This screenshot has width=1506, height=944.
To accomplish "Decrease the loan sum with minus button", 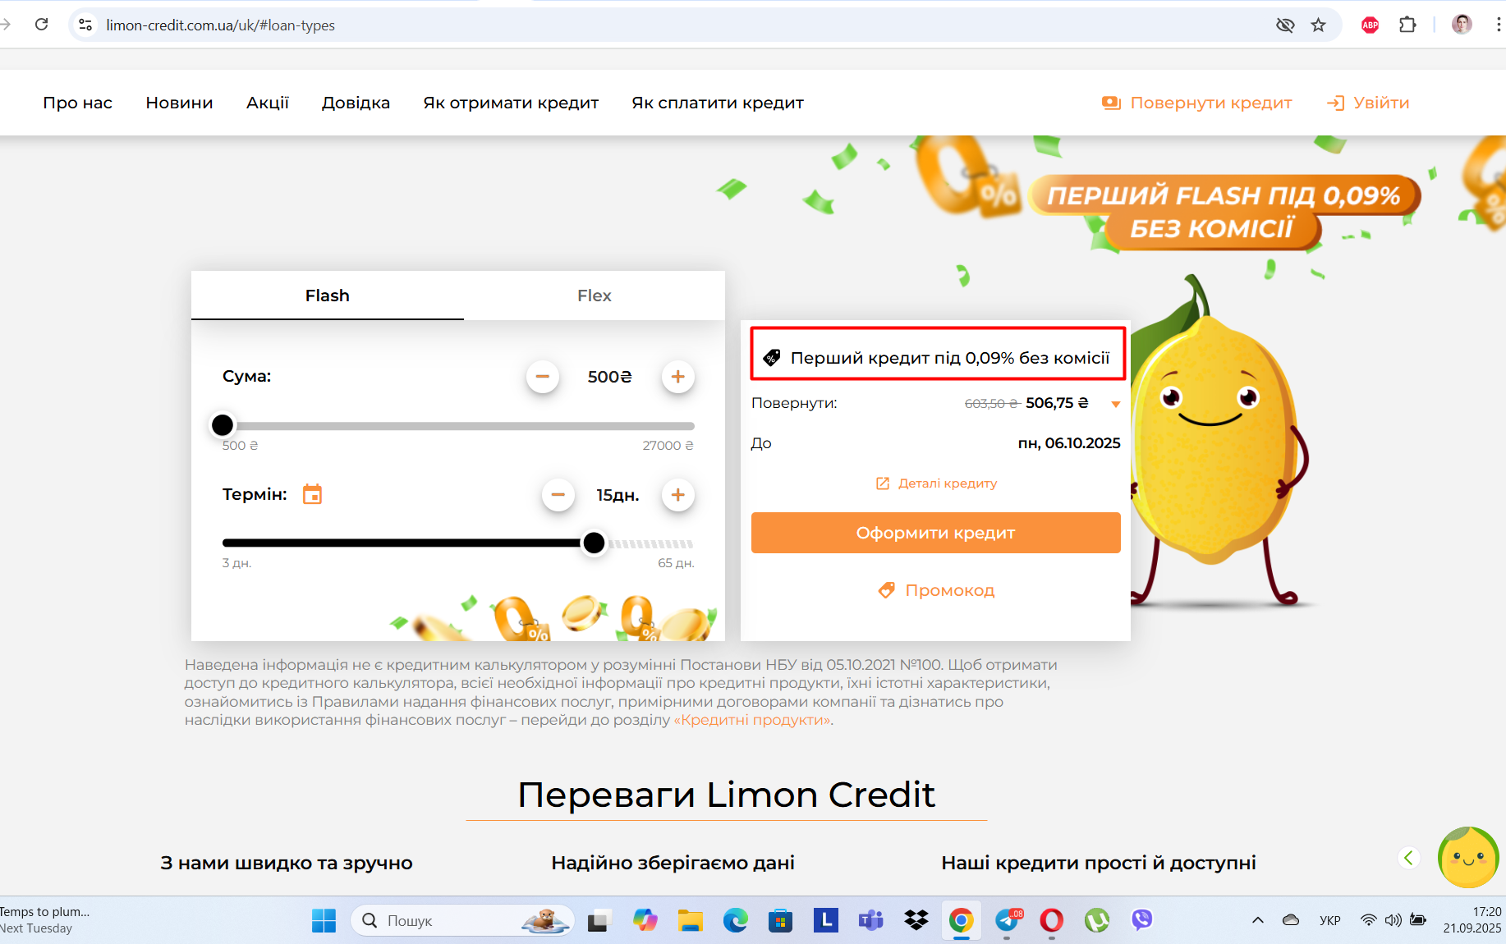I will pos(543,377).
